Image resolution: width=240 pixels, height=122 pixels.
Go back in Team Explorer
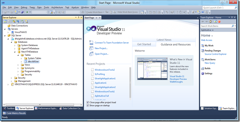pos(203,22)
